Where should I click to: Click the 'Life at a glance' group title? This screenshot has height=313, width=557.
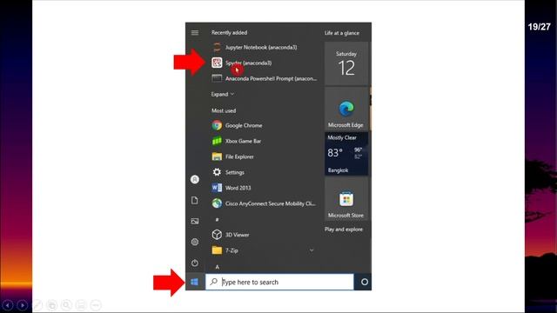[342, 33]
